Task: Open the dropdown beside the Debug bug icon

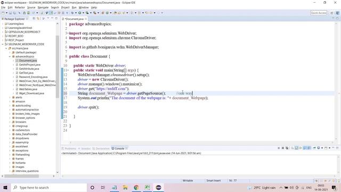Action: pyautogui.click(x=76, y=13)
